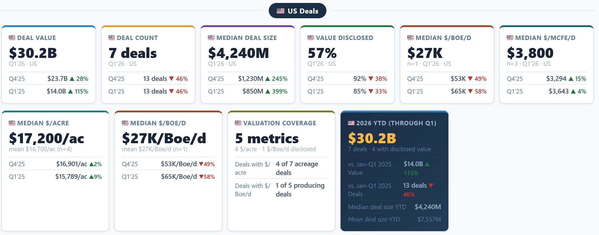599x235 pixels.
Task: Click the flag icon beside 2026 YTD title
Action: point(351,123)
